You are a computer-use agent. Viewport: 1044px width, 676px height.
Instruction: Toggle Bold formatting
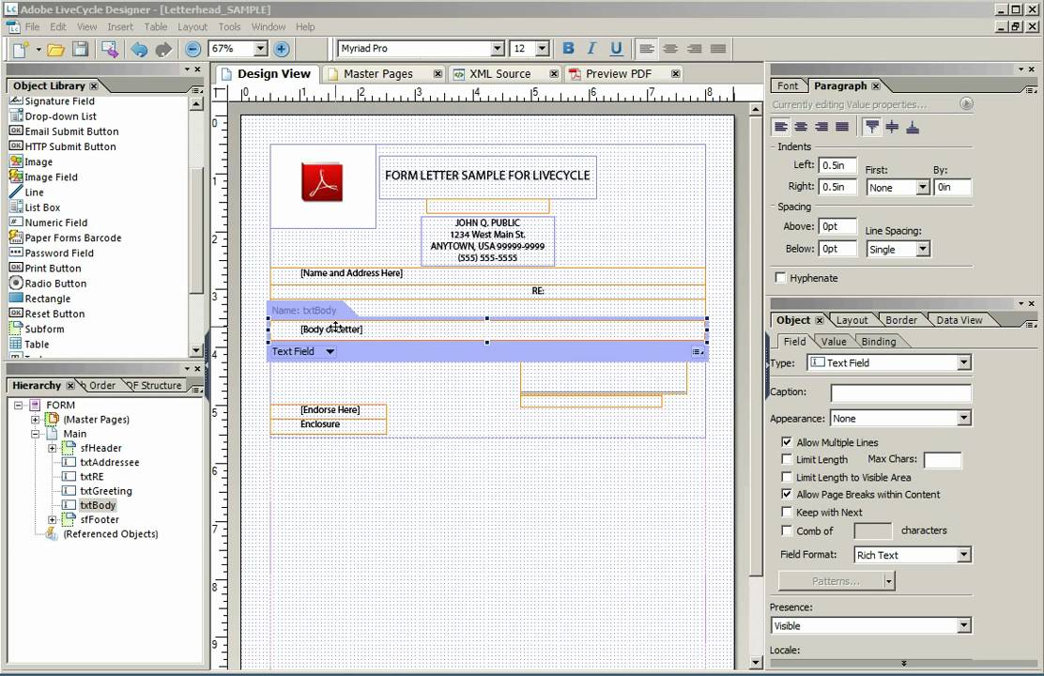coord(568,49)
